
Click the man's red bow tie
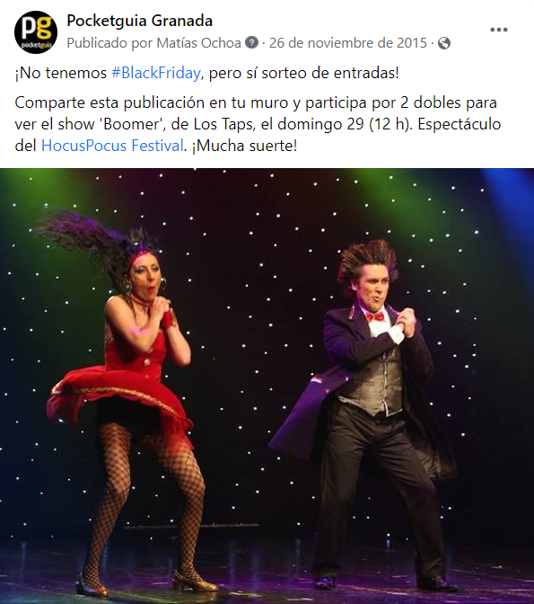point(375,317)
